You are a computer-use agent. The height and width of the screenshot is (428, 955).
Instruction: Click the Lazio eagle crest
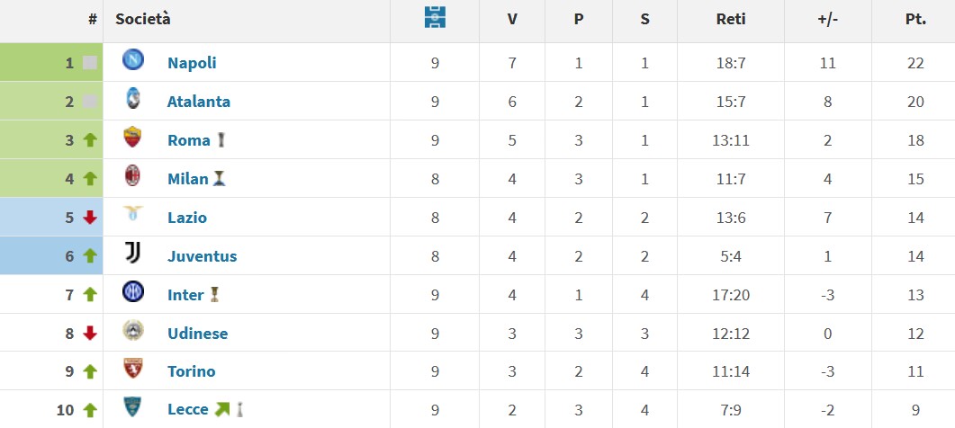[133, 213]
